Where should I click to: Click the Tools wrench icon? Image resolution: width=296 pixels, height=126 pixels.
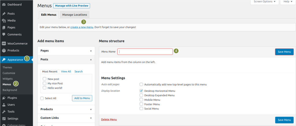(x=4, y=112)
